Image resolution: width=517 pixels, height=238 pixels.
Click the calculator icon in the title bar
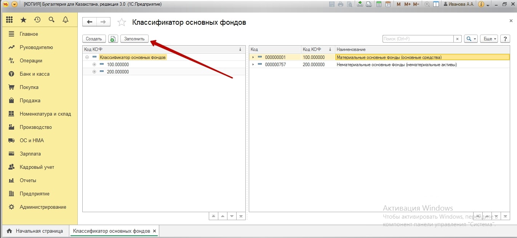[379, 5]
